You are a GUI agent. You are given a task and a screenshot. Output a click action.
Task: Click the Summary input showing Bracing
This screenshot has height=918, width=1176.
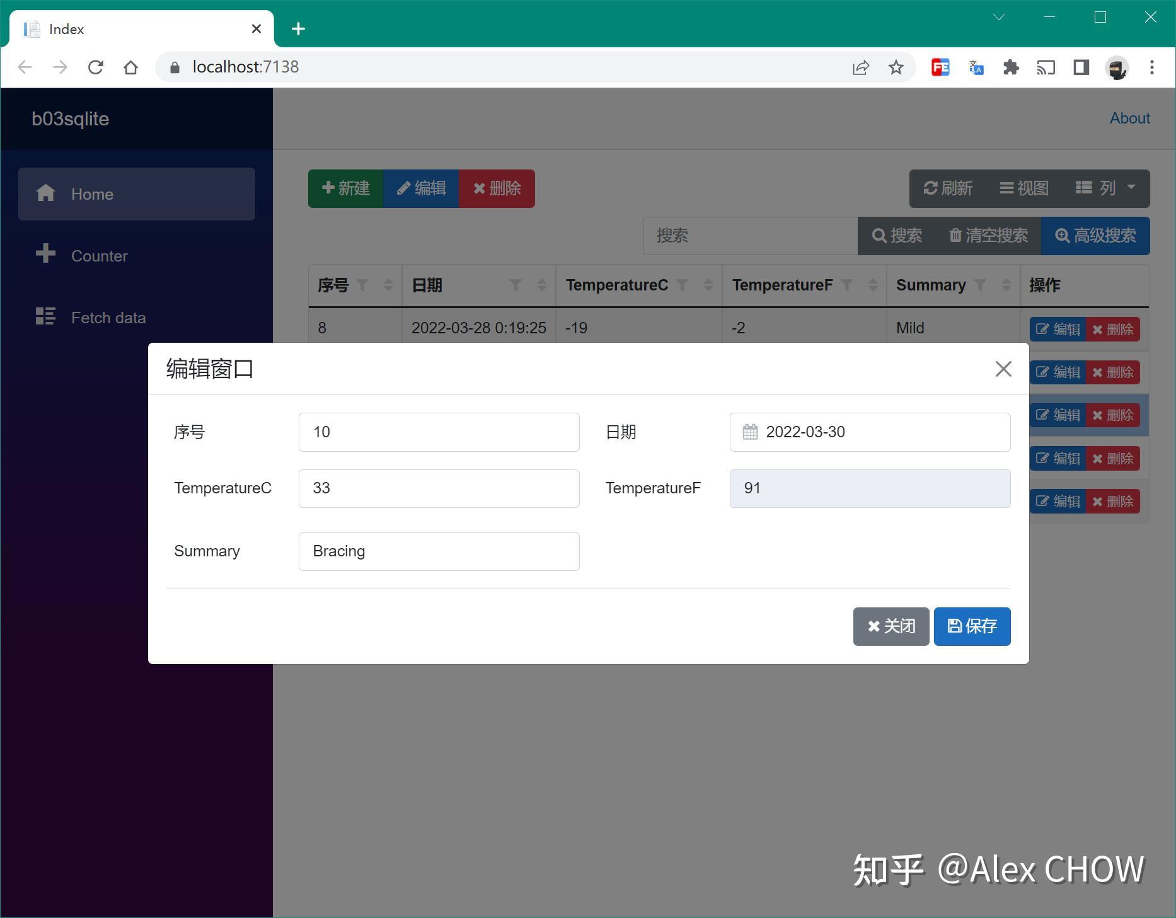tap(438, 551)
